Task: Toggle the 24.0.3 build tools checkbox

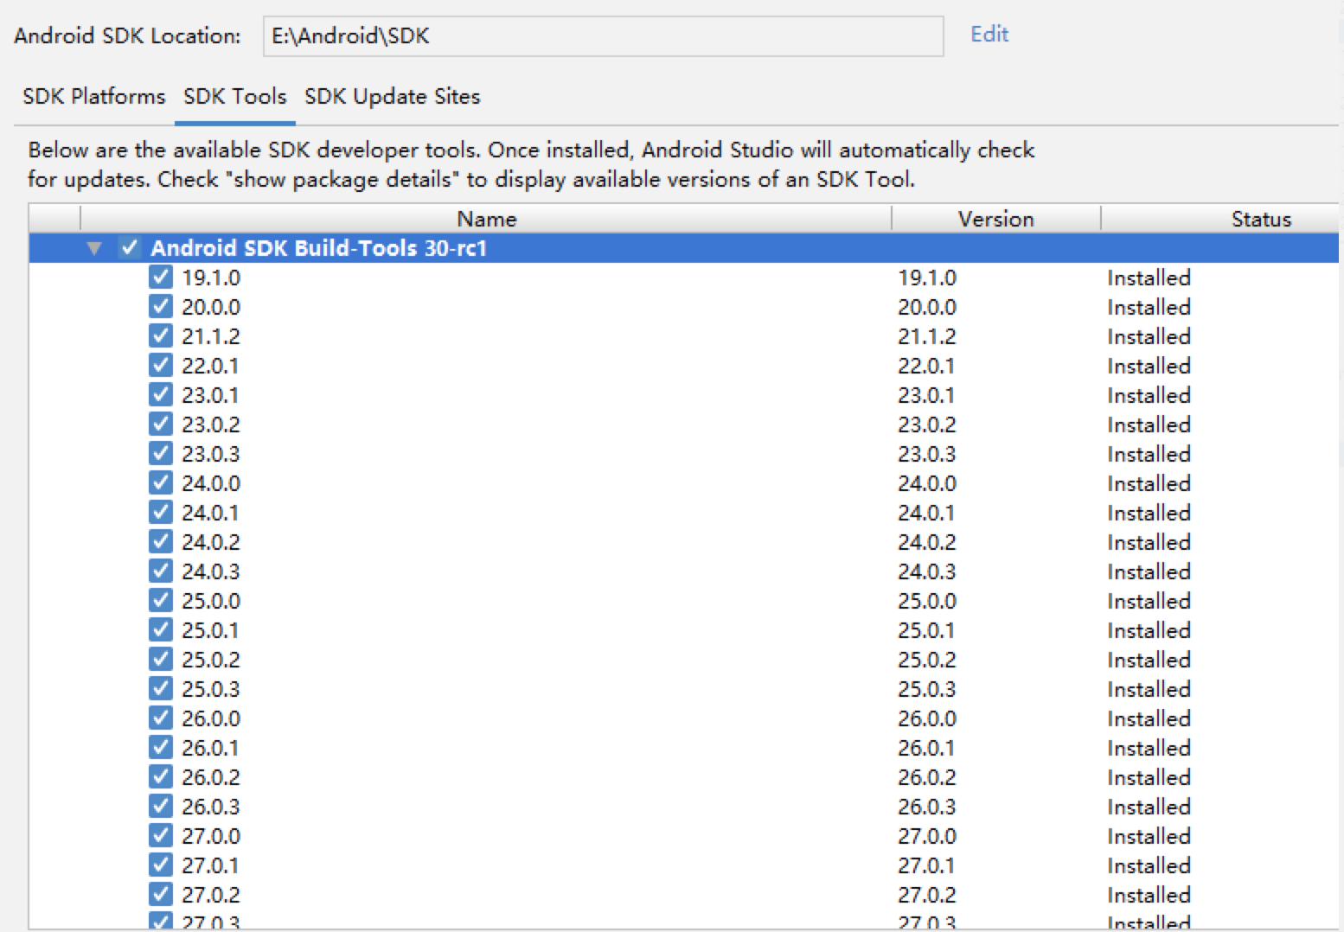Action: click(x=160, y=571)
